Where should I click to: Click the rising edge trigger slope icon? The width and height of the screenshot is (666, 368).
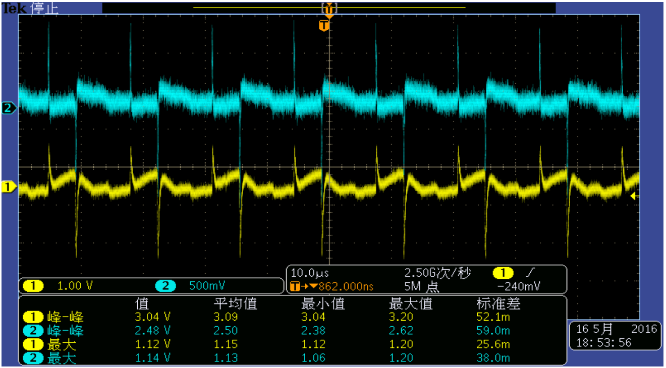[529, 273]
